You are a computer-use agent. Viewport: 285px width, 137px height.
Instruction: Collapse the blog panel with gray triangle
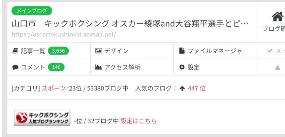pos(277,68)
